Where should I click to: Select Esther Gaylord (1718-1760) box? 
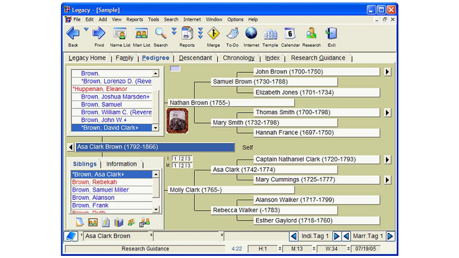(317, 221)
